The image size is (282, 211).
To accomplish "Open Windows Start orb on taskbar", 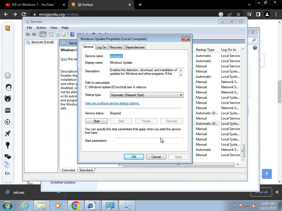I will (7, 206).
